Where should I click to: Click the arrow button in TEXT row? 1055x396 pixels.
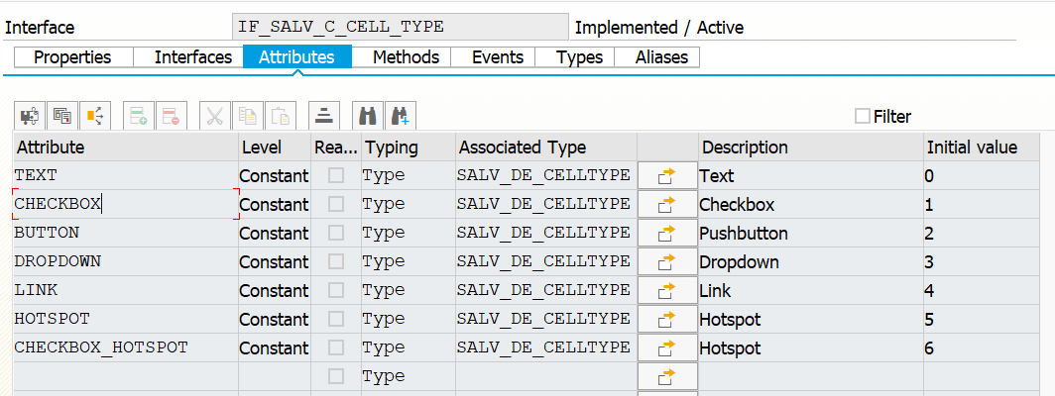(x=667, y=176)
